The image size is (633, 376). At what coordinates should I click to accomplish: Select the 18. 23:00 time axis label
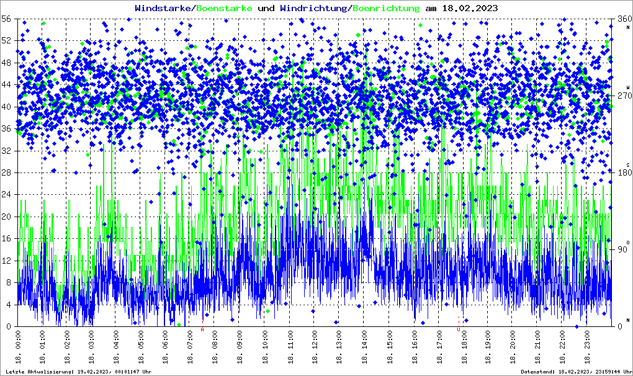tap(587, 347)
